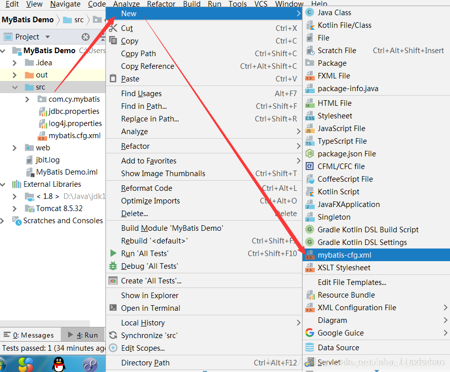Click the Gradle Kotlin DSL Settings icon
Viewport: 450px width, 372px height.
click(x=310, y=242)
